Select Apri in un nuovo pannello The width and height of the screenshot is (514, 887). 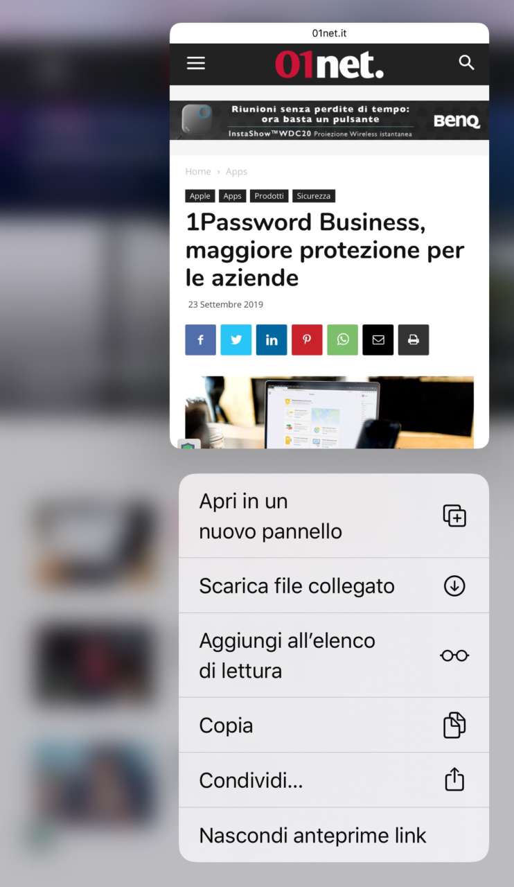click(x=334, y=516)
